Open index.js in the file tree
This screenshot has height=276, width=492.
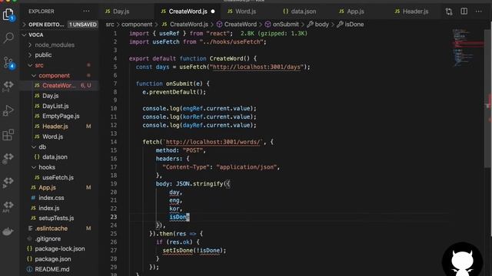[x=49, y=208]
